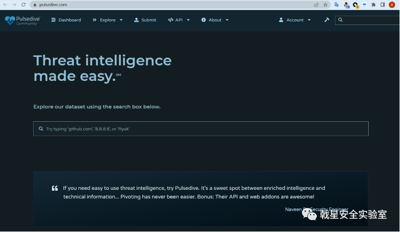The height and width of the screenshot is (232, 400).
Task: Click the navbar search magnifier icon
Action: tap(340, 20)
